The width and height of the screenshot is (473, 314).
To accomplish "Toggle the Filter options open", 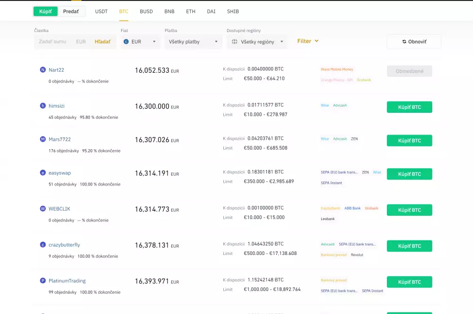I will tap(308, 41).
